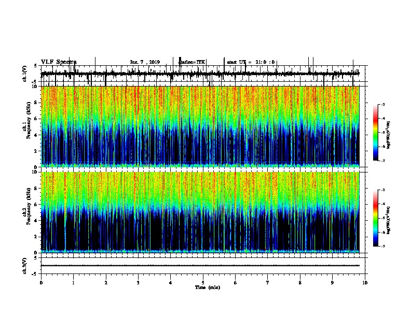The height and width of the screenshot is (317, 411).
Task: Click the date text "Jan. 7, 2019"
Action: pos(145,62)
